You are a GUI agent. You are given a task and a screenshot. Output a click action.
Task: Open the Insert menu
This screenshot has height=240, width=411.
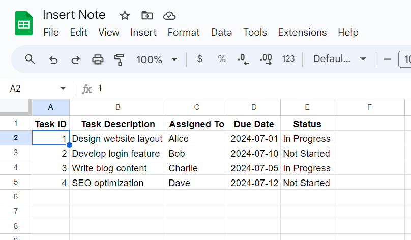pyautogui.click(x=143, y=32)
